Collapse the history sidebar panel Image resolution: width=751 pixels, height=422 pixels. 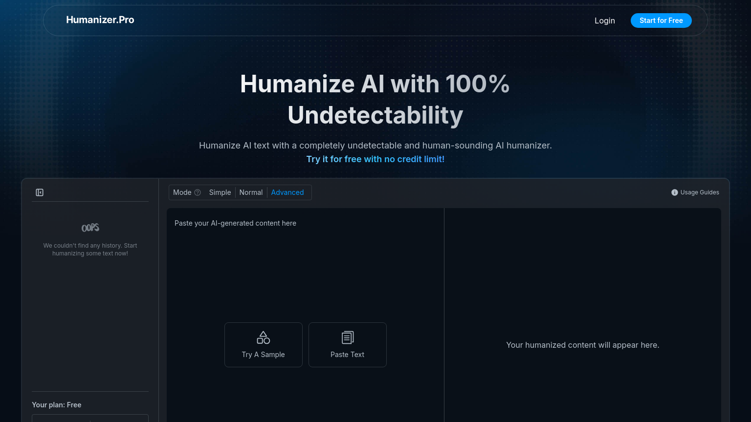click(x=40, y=192)
